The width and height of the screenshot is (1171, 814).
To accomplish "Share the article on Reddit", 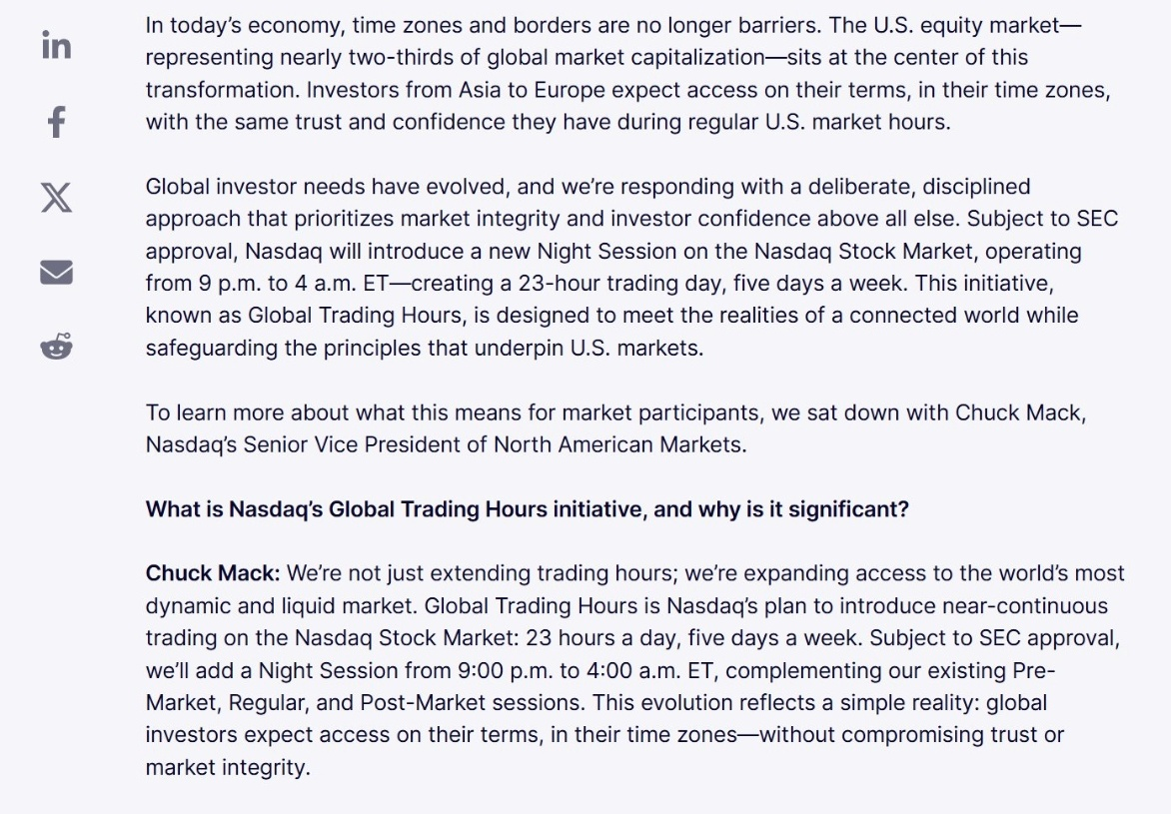I will (56, 346).
